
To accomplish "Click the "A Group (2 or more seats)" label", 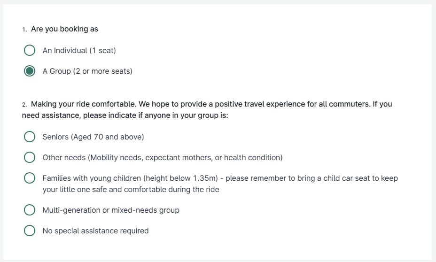I will tap(87, 71).
